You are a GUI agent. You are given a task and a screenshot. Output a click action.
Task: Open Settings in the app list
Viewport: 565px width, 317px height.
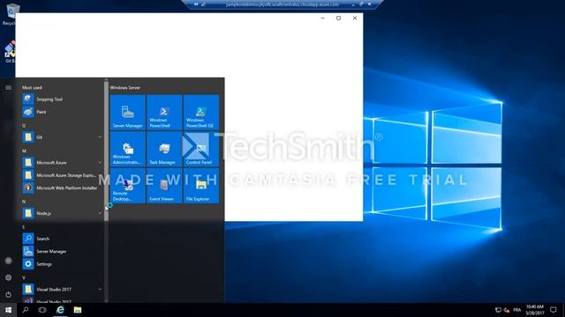pyautogui.click(x=62, y=264)
